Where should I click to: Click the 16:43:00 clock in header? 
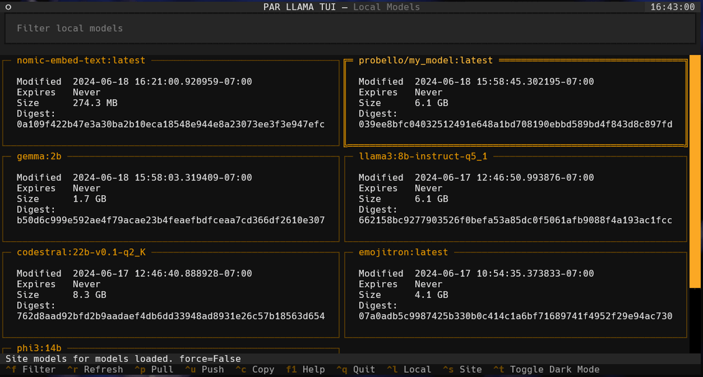[x=673, y=6]
